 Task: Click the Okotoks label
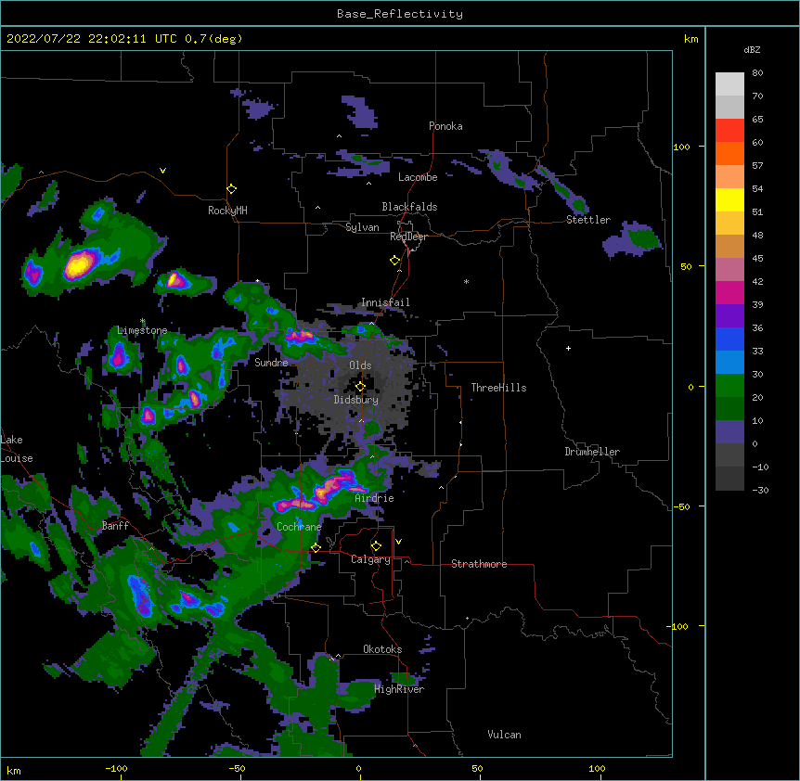tap(382, 649)
